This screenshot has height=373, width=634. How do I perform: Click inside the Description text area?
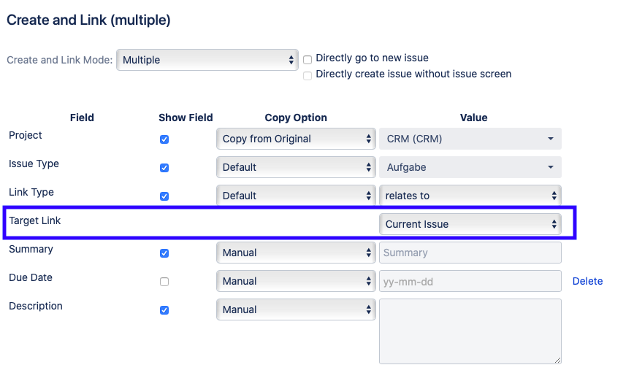[x=470, y=331]
